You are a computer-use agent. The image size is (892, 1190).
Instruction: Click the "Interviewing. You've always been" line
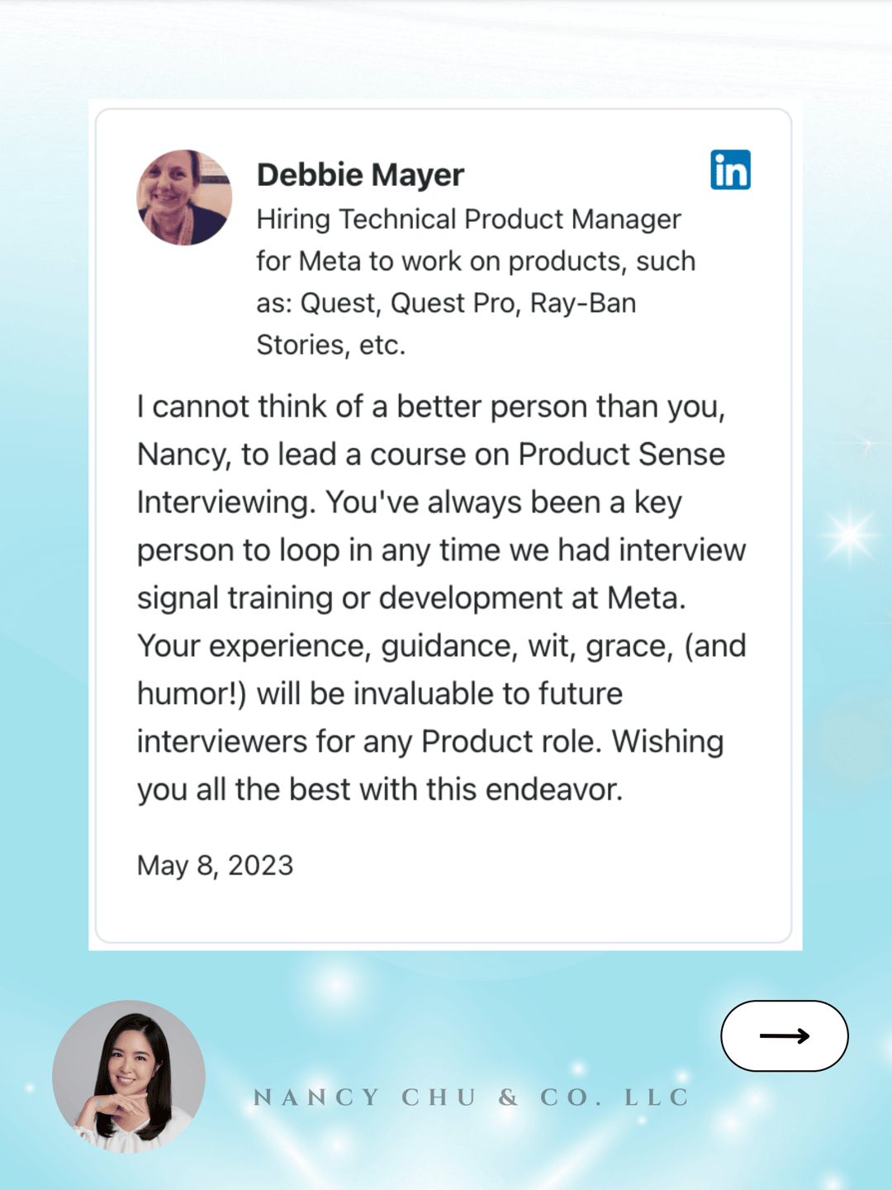410,502
